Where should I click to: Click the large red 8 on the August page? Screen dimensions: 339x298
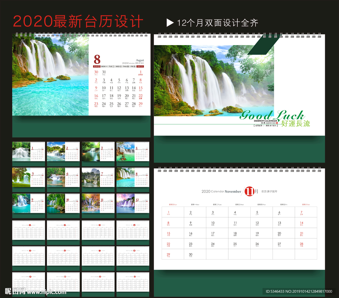coord(97,60)
